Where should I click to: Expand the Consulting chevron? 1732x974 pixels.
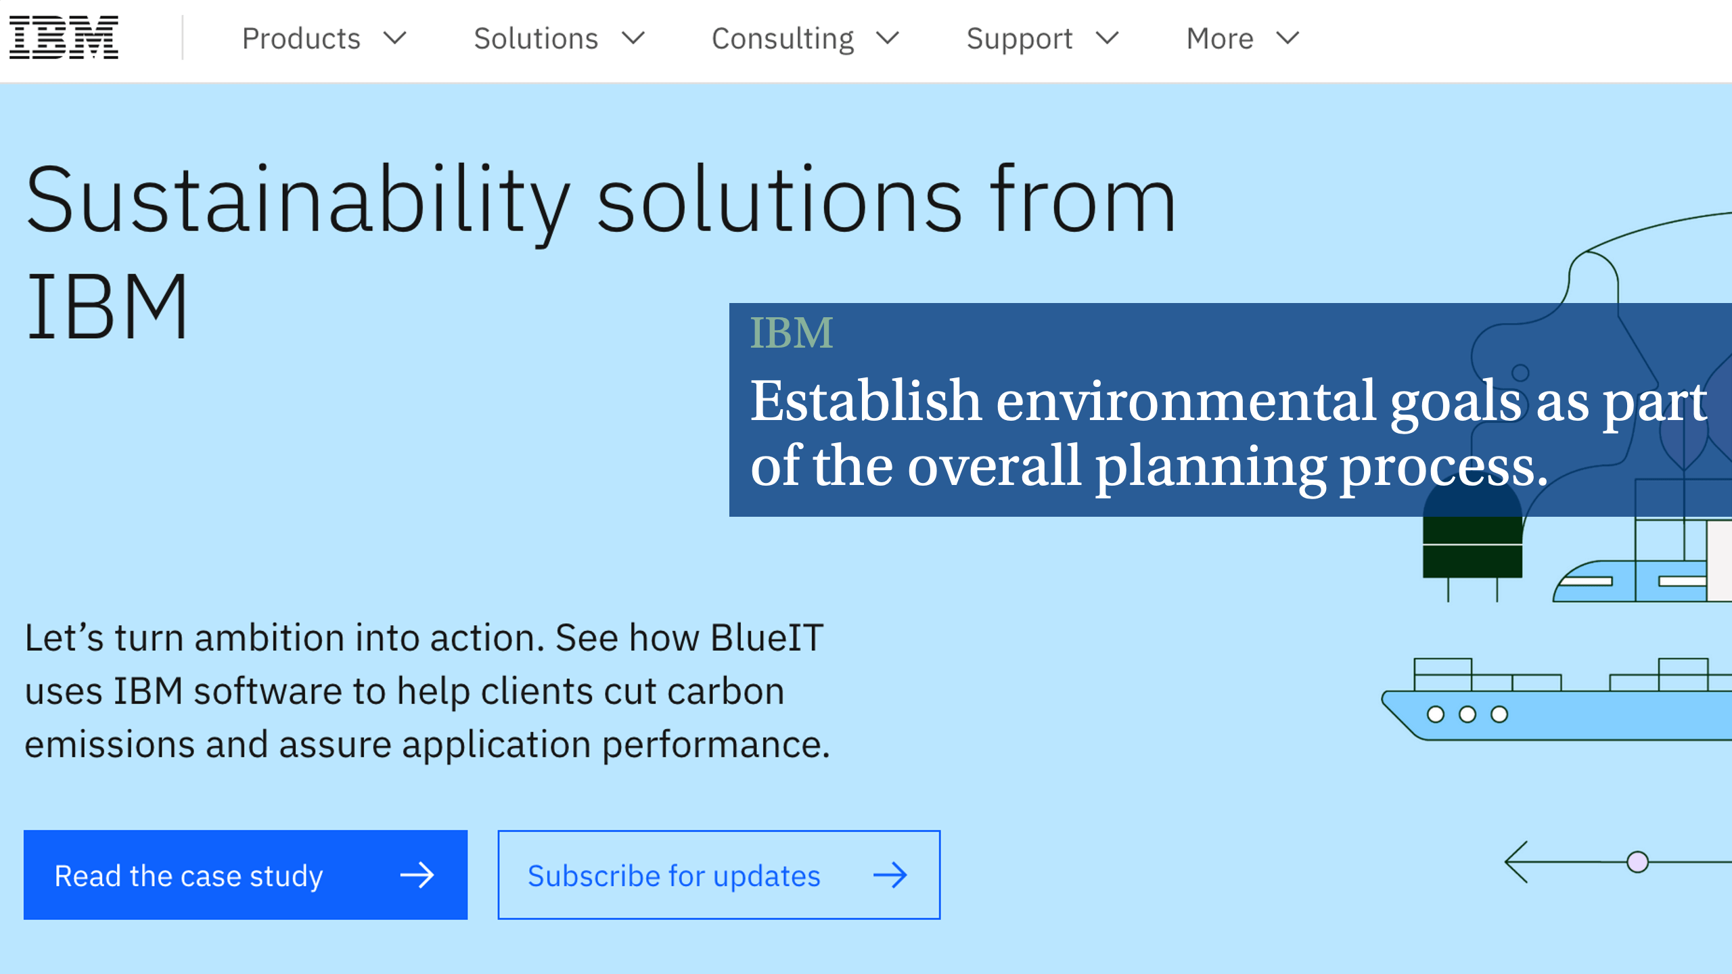tap(888, 38)
